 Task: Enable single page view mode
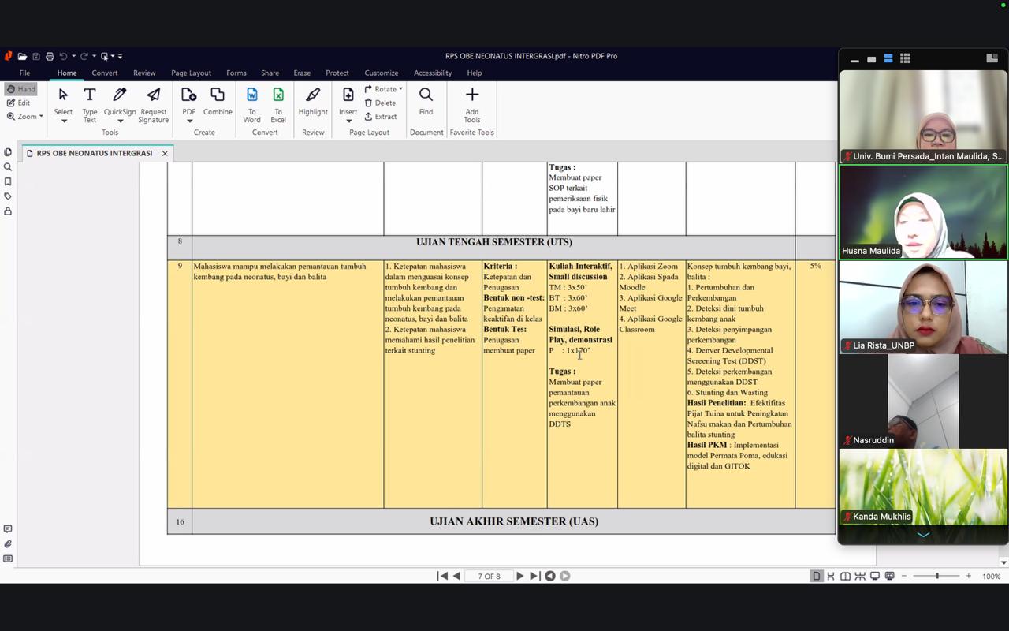(817, 576)
